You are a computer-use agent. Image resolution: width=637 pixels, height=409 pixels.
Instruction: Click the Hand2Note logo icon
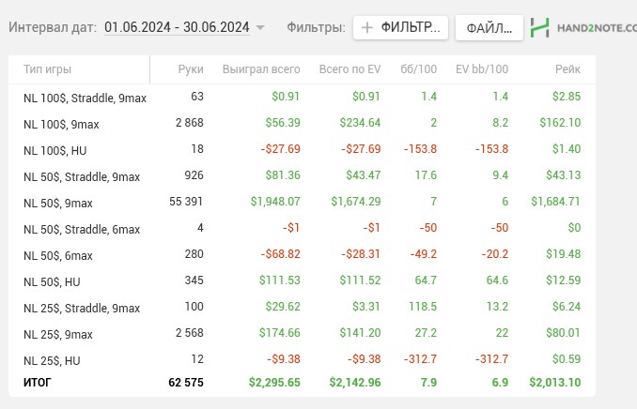coord(539,27)
